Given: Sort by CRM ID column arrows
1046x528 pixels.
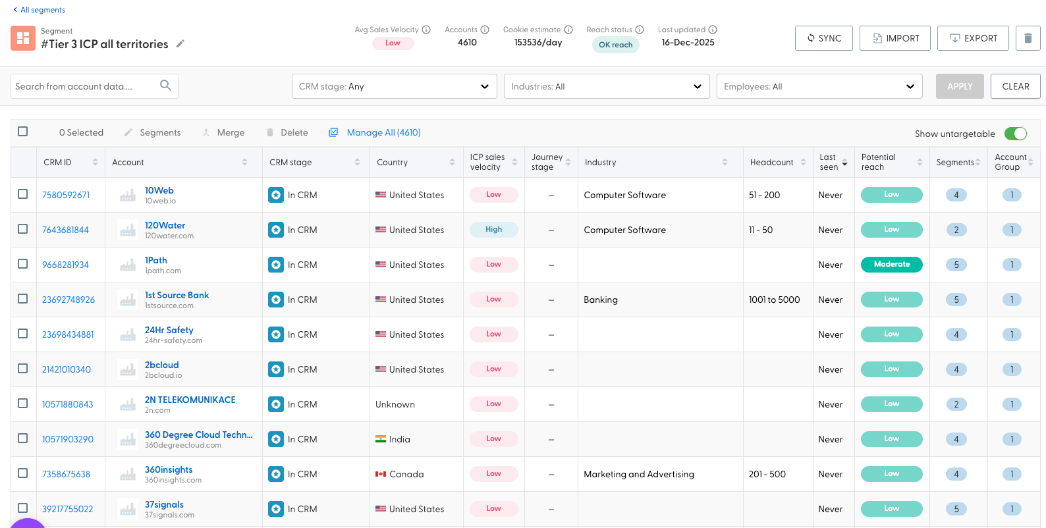Looking at the screenshot, I should pyautogui.click(x=95, y=163).
